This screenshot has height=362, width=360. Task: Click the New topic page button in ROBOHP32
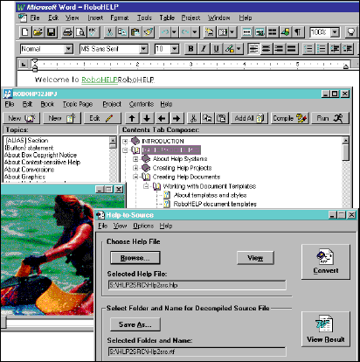62,118
